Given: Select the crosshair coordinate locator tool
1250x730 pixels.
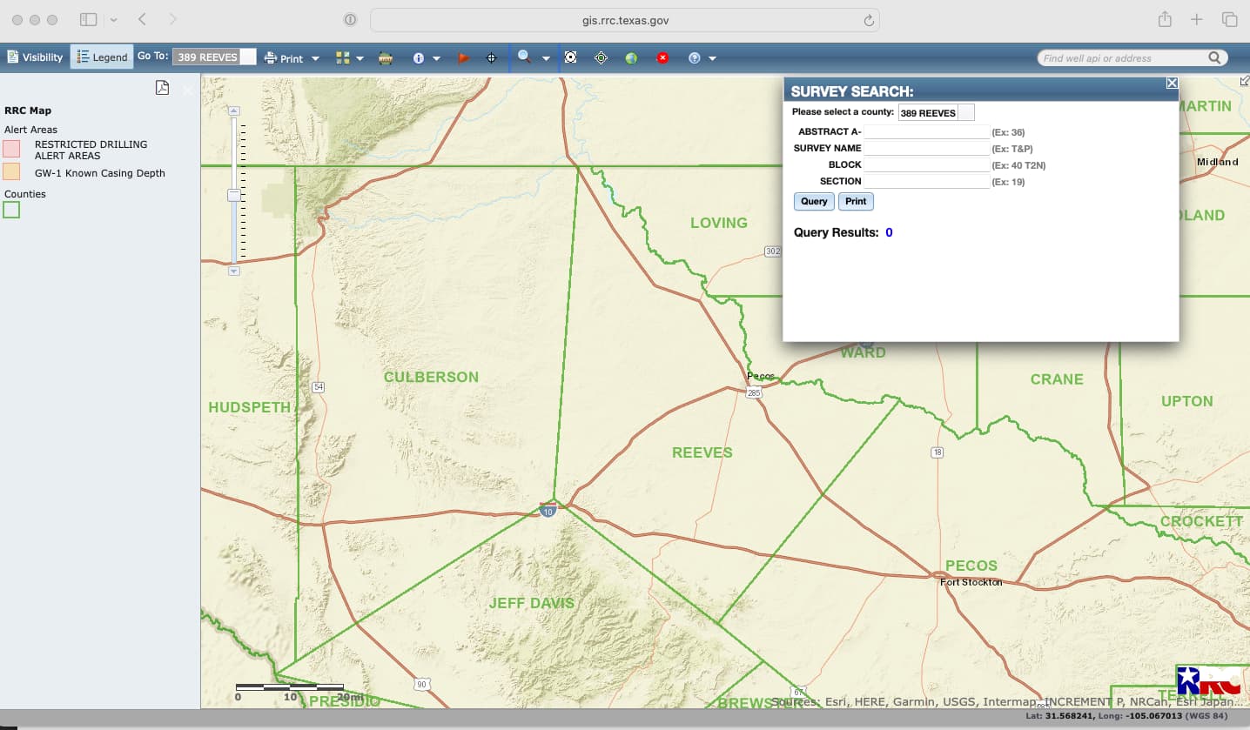Looking at the screenshot, I should coord(491,58).
